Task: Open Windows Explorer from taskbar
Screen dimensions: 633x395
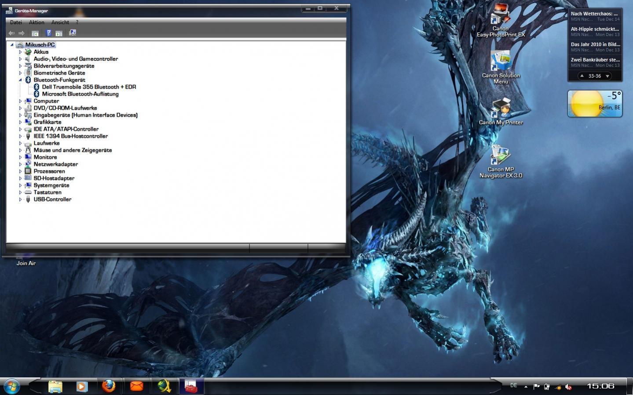Action: click(55, 386)
